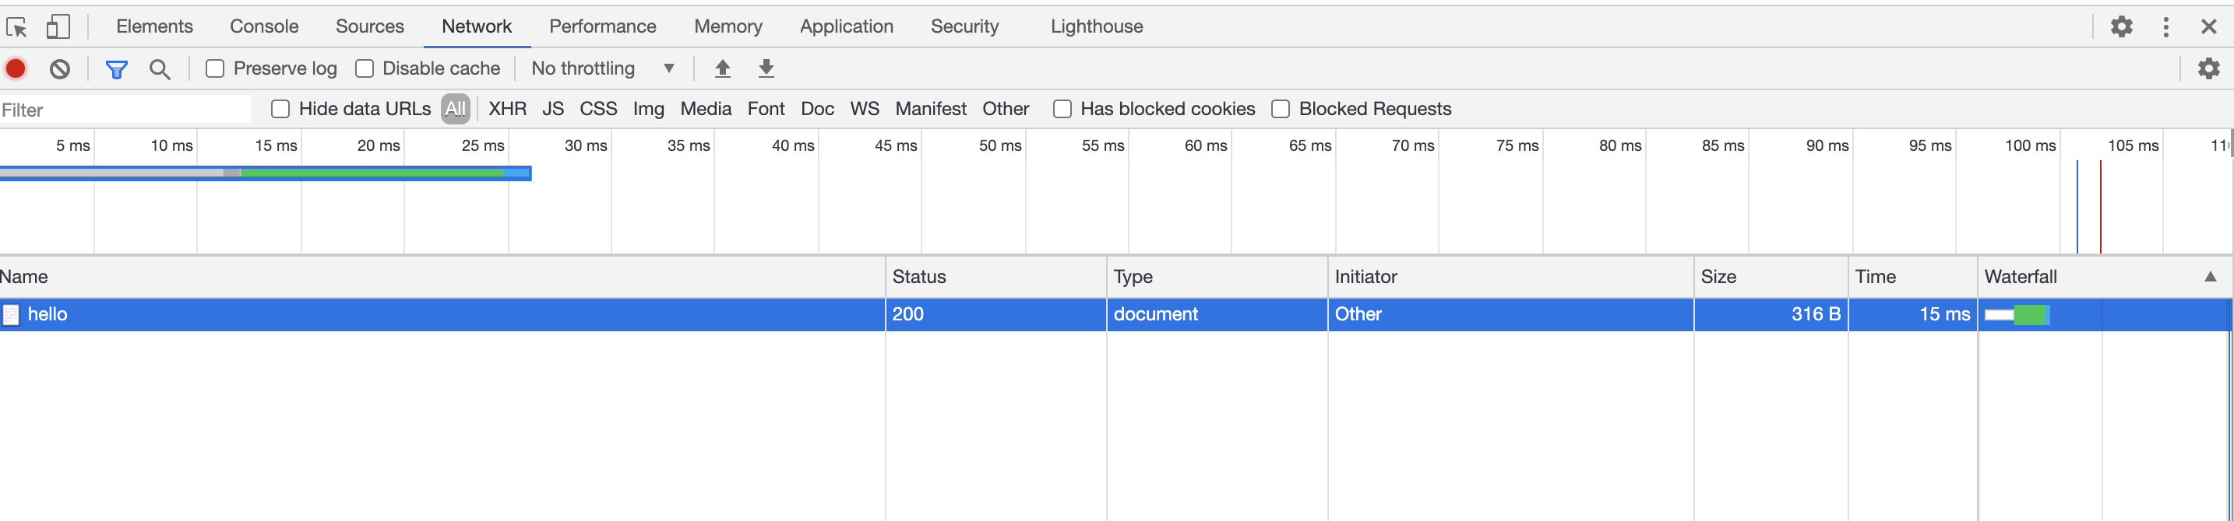The image size is (2234, 521).
Task: Enable the Preserve log checkbox
Action: (215, 68)
